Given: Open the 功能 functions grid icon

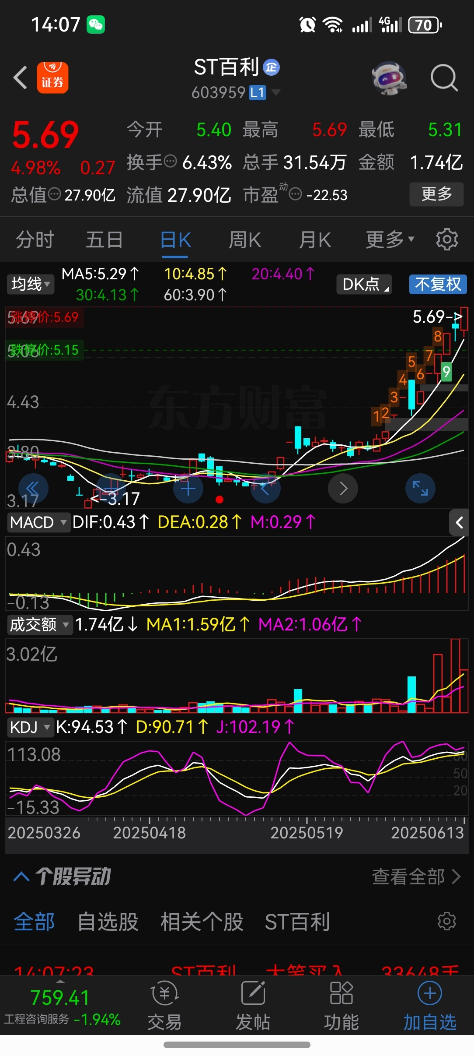Looking at the screenshot, I should [342, 1005].
